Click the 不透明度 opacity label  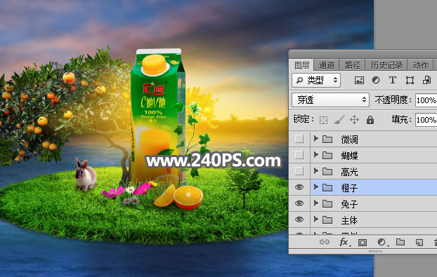[x=393, y=100]
